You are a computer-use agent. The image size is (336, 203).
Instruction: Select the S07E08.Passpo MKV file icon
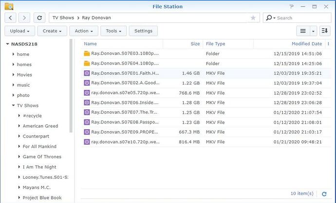tap(87, 122)
